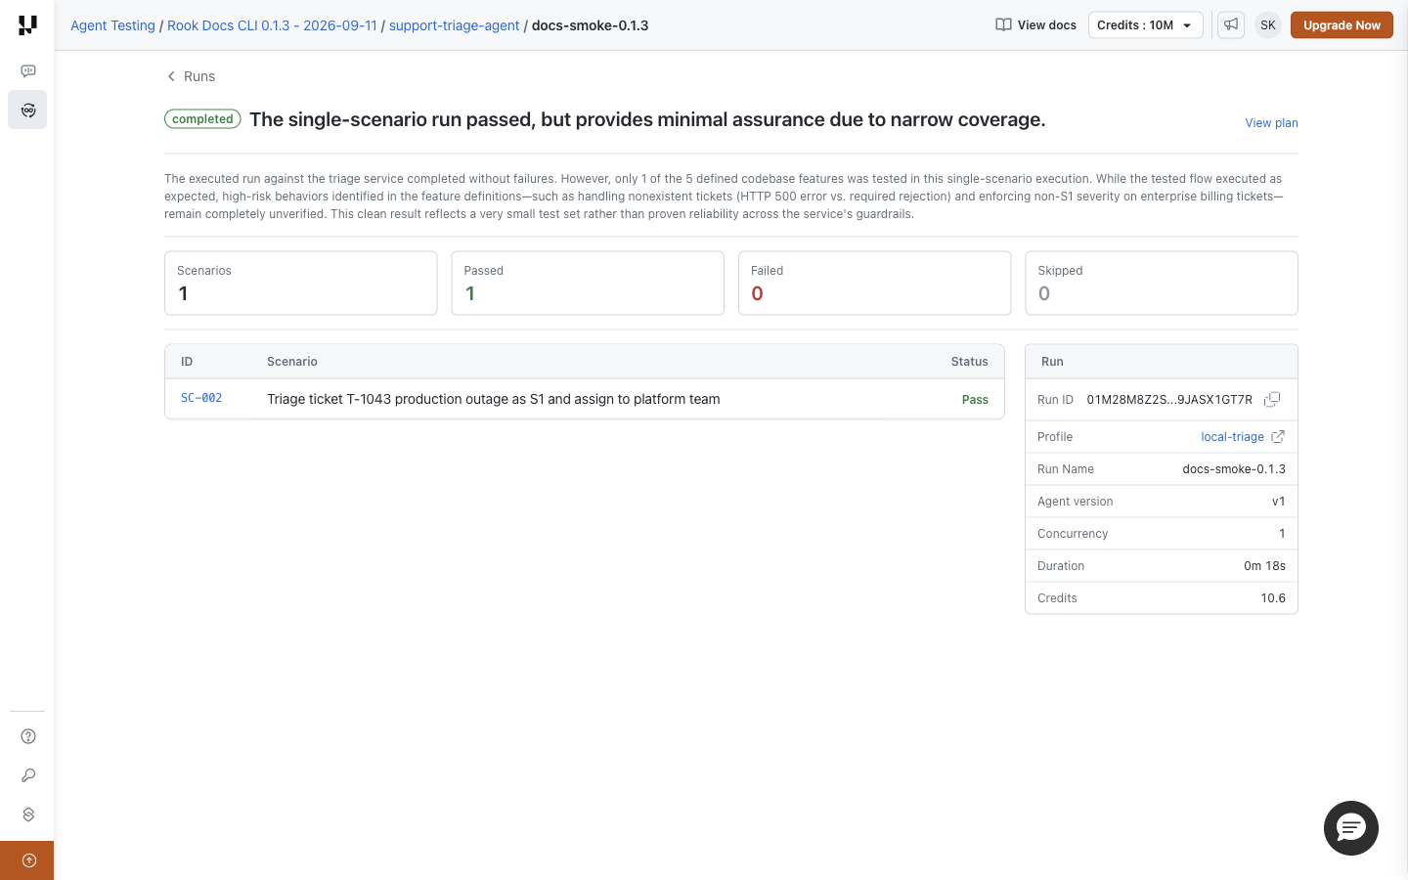
Task: Open the SK user avatar
Action: (1268, 25)
